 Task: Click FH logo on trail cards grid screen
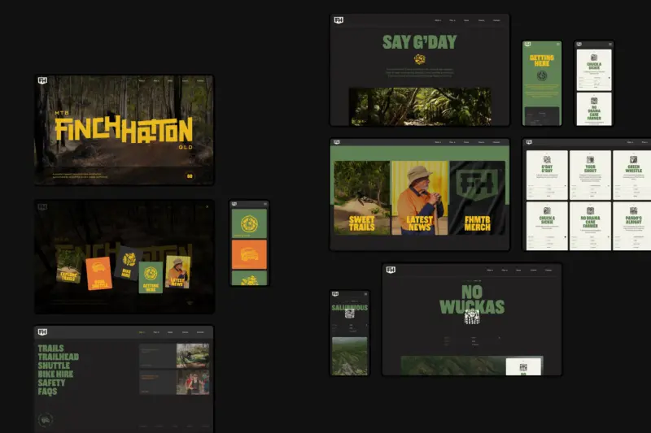click(529, 142)
